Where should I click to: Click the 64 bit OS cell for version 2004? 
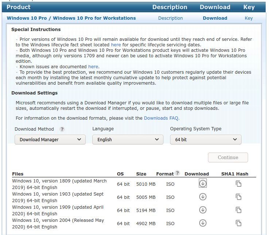123,223
